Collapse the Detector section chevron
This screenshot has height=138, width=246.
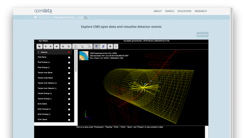39,52
